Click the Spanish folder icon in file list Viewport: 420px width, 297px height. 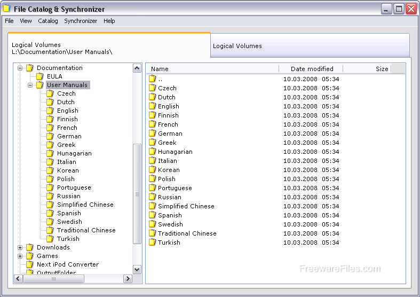(152, 215)
